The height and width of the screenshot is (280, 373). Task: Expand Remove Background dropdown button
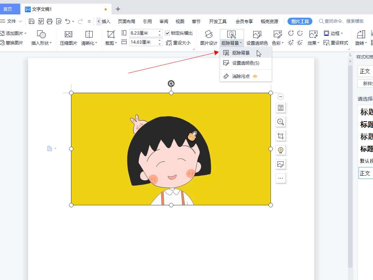point(232,43)
